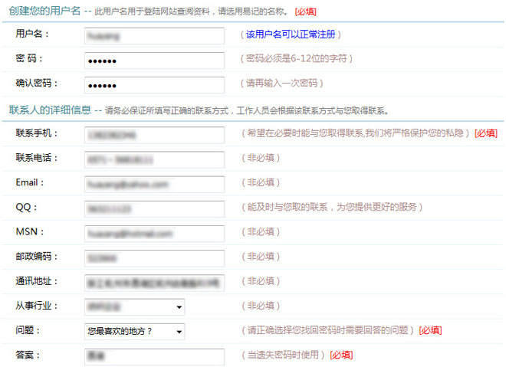Open the 从事行业 industry dropdown

(x=134, y=306)
